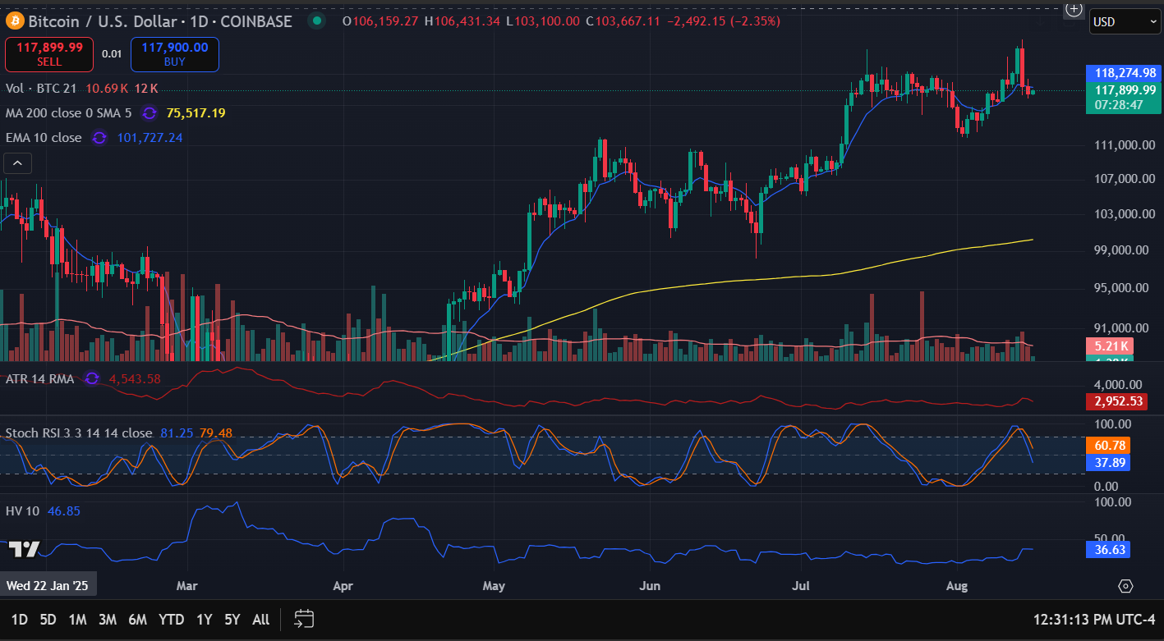Choose the 6M time range
The width and height of the screenshot is (1164, 641).
pyautogui.click(x=138, y=620)
